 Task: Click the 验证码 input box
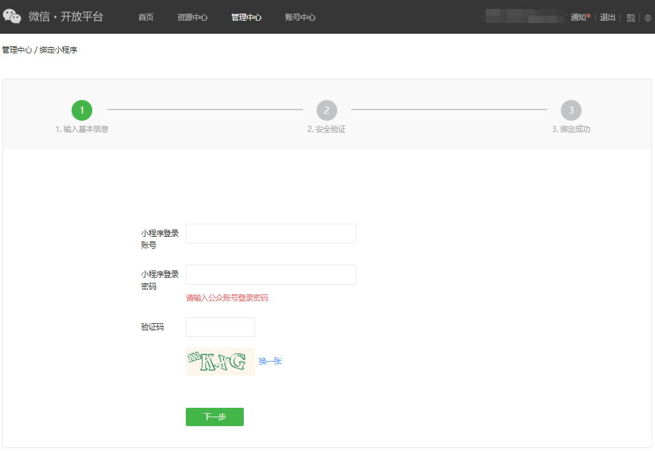click(x=220, y=327)
